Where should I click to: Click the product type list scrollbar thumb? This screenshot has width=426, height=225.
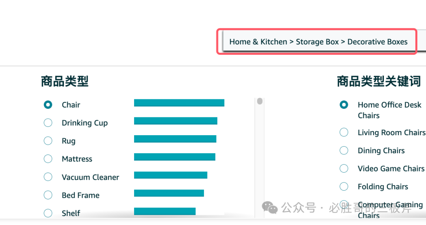pos(260,102)
